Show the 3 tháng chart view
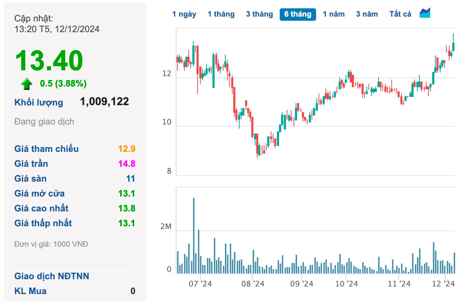Viewport: 461px width, 301px height. coord(259,14)
